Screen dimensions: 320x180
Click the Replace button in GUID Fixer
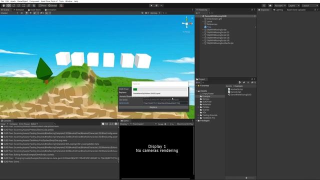click(x=153, y=107)
